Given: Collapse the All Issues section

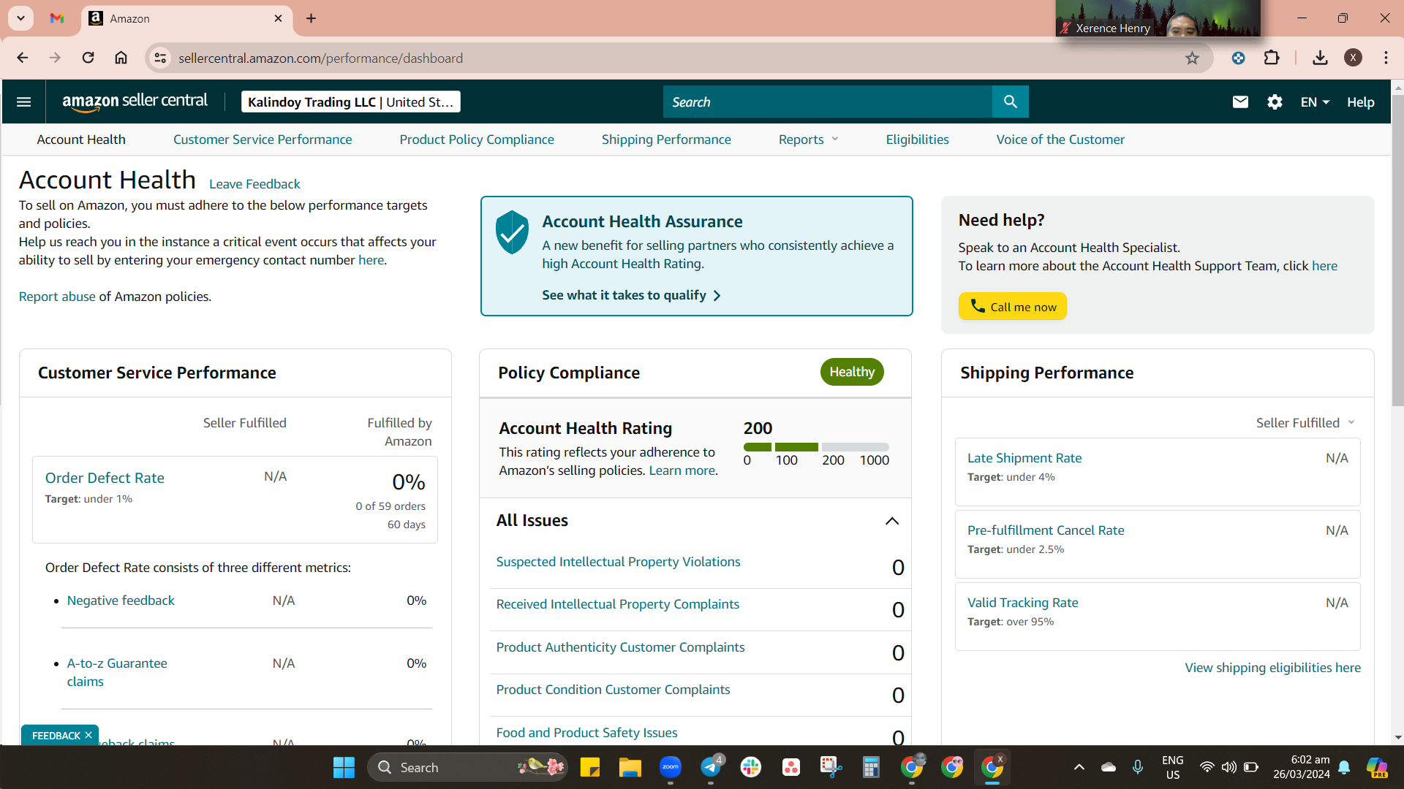Looking at the screenshot, I should pos(891,521).
